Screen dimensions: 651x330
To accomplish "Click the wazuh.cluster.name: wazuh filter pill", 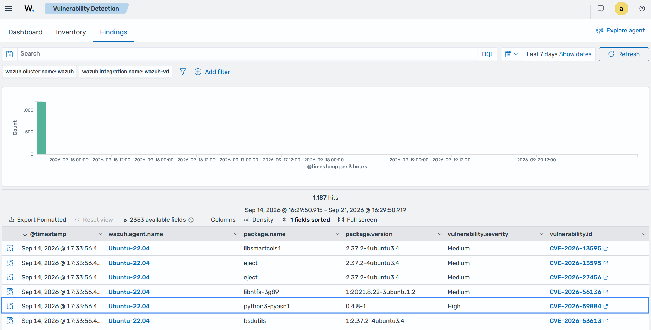I will tap(39, 72).
